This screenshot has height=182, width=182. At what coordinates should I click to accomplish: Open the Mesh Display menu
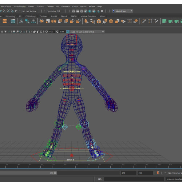(x=20, y=7)
